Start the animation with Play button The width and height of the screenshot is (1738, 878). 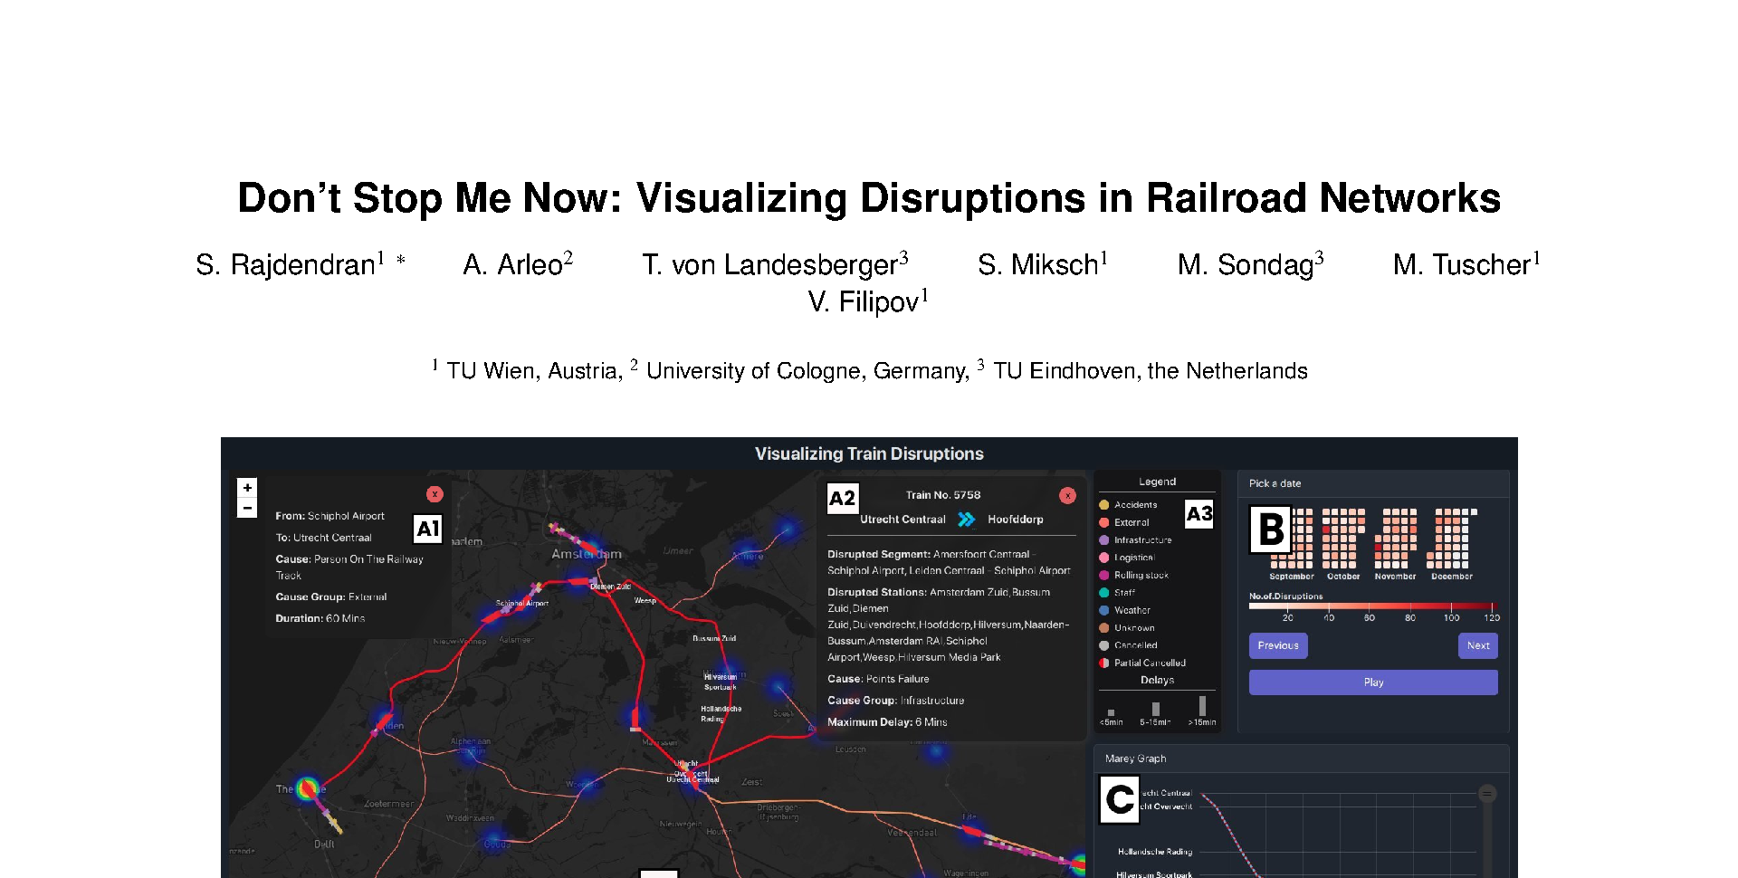[x=1372, y=682]
